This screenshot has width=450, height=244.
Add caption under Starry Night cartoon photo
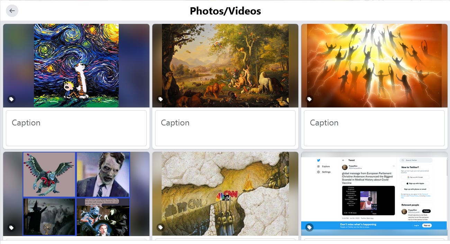[x=76, y=128]
